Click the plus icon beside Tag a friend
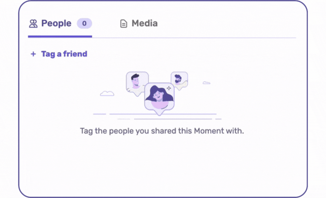 33,54
